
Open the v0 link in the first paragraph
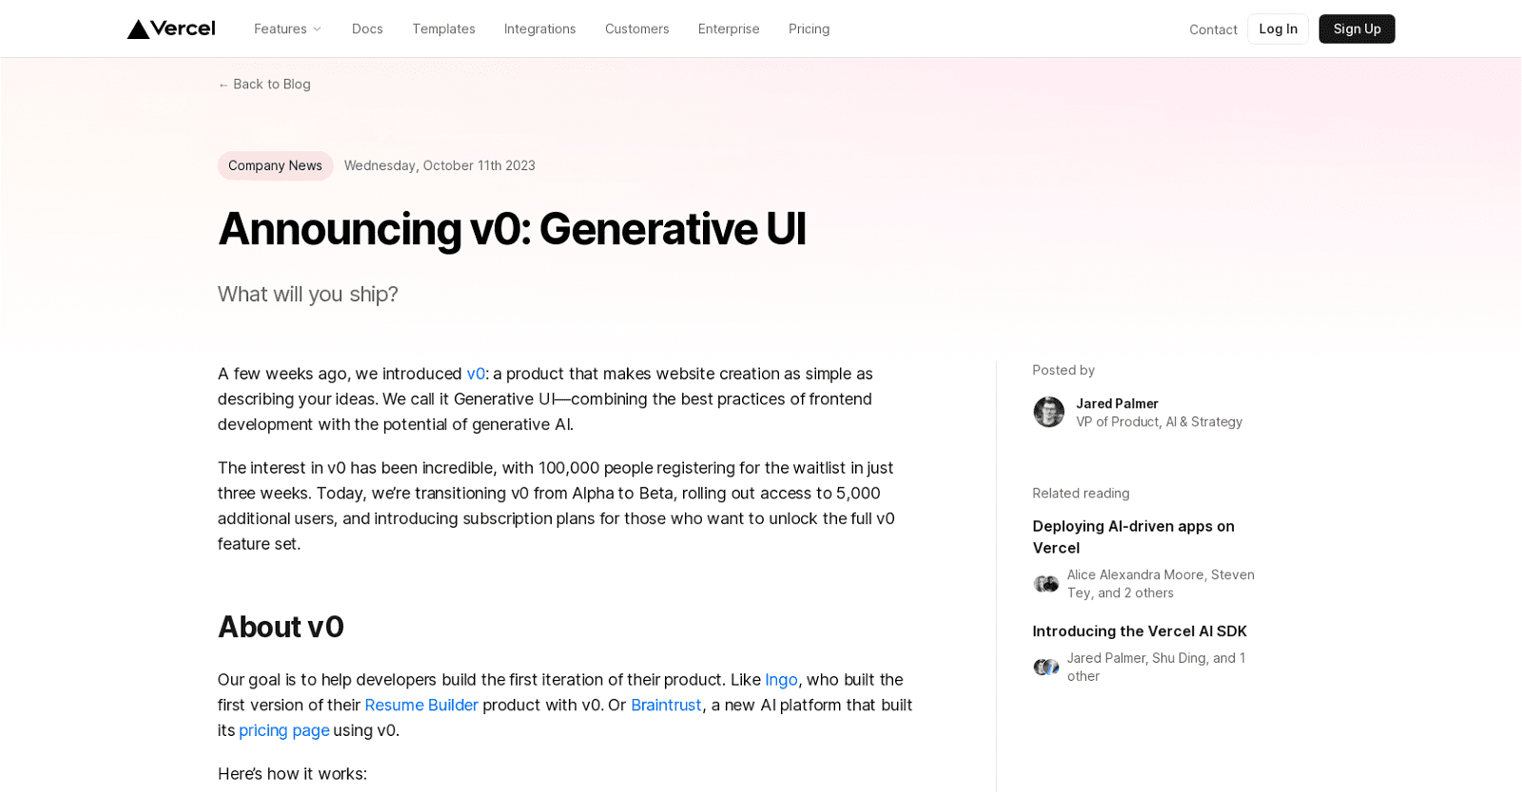coord(476,373)
